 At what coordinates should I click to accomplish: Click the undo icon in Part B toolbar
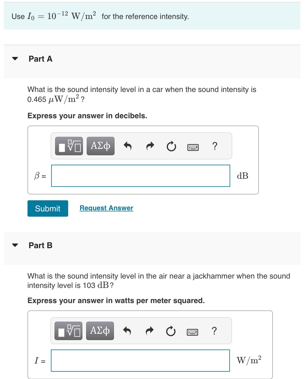point(127,331)
